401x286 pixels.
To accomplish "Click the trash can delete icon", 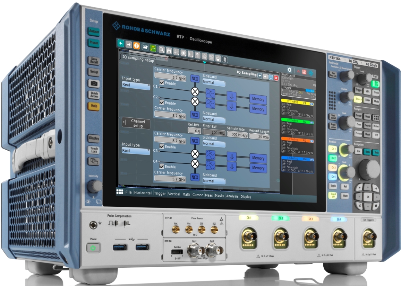I will (x=225, y=60).
